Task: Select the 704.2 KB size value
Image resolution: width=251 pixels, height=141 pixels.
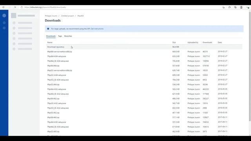Action: [176, 80]
